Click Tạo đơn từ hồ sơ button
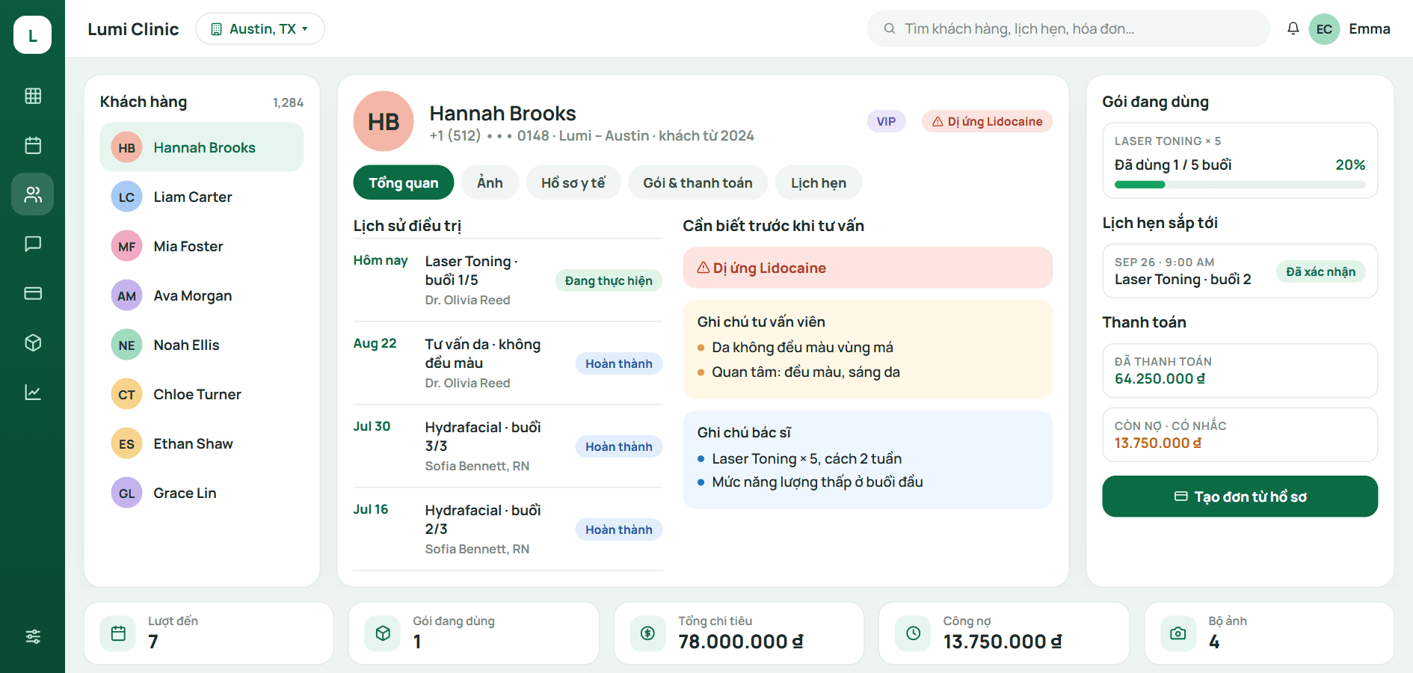 coord(1240,497)
